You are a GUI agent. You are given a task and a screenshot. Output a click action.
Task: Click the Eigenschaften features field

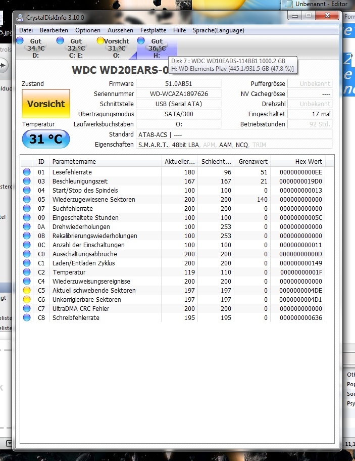[x=234, y=145]
